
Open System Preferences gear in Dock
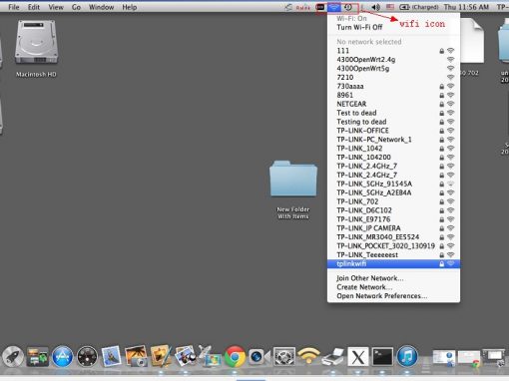(284, 357)
